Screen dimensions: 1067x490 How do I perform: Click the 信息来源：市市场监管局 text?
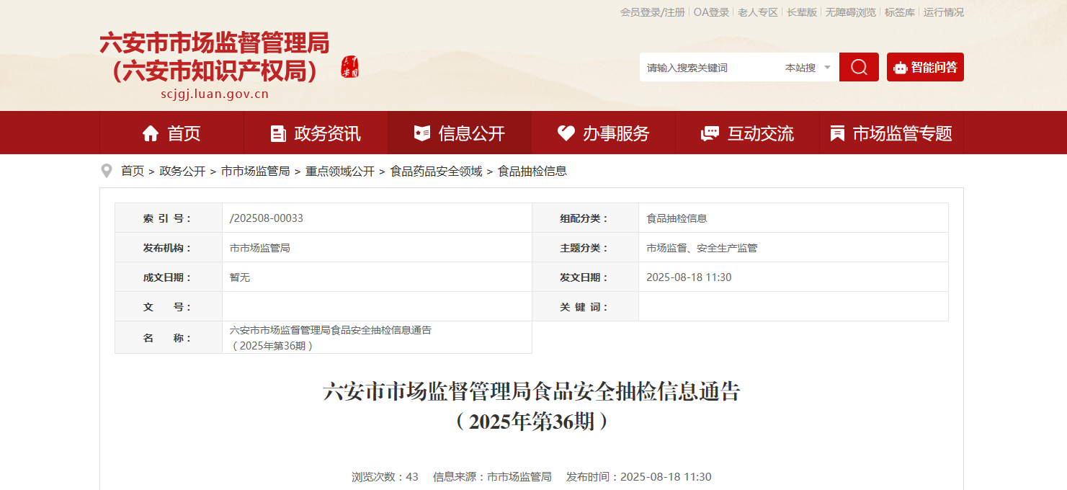[x=492, y=476]
